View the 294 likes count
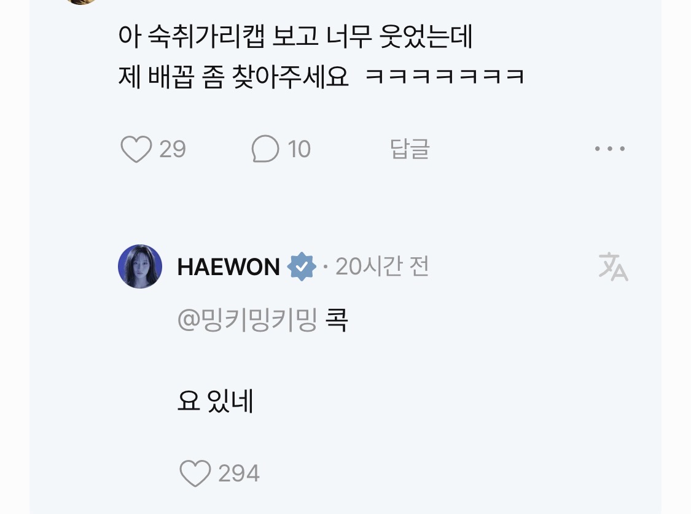 click(239, 473)
